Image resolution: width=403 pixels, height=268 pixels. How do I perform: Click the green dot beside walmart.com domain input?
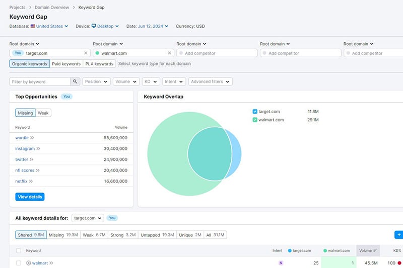tap(97, 53)
